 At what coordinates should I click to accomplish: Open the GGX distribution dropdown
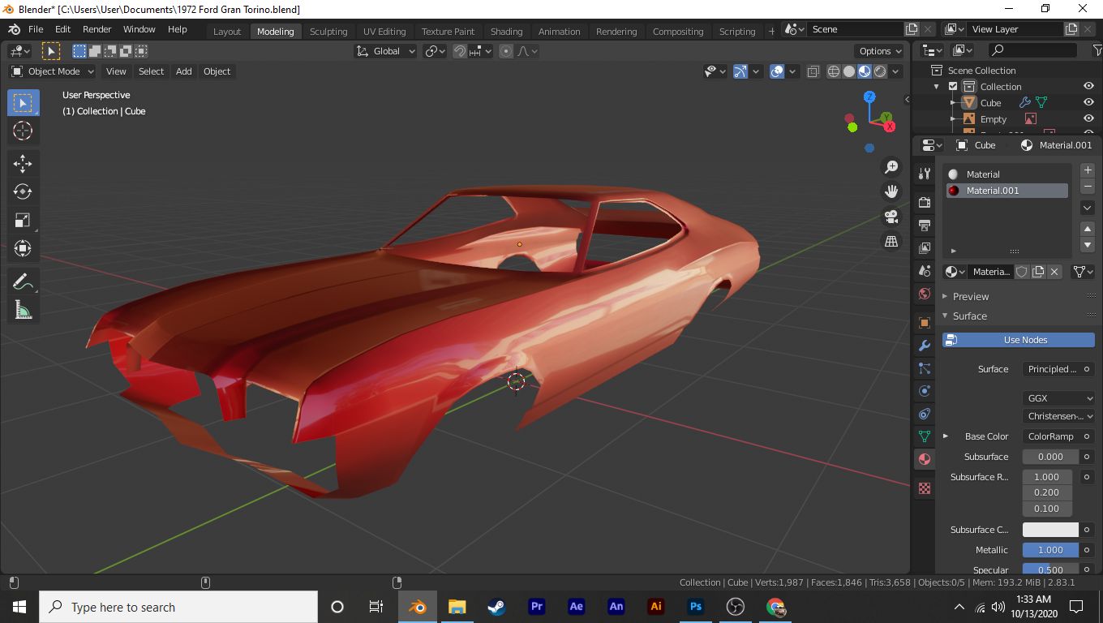[x=1058, y=398]
